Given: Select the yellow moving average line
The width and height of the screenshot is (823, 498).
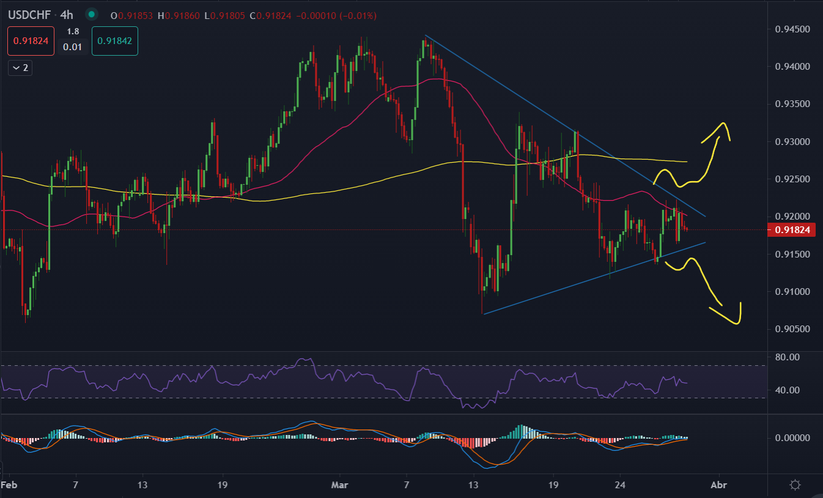Looking at the screenshot, I should [367, 179].
